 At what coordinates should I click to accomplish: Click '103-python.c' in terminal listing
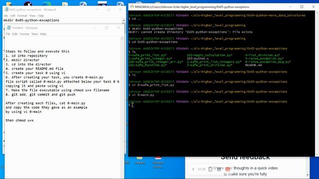tap(198, 59)
